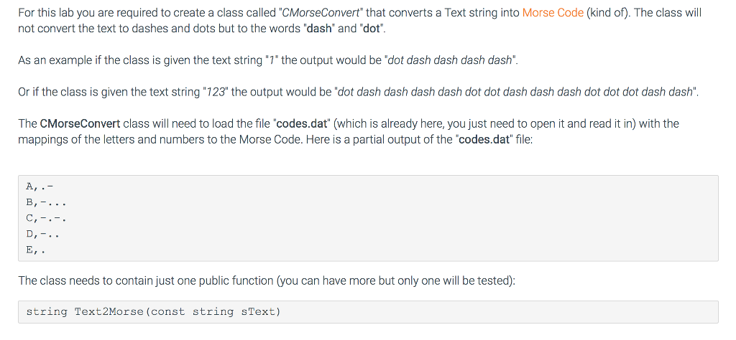Viewport: 736px width, 340px height.
Task: Click empty area of the codes.dat code block
Action: coord(431,219)
